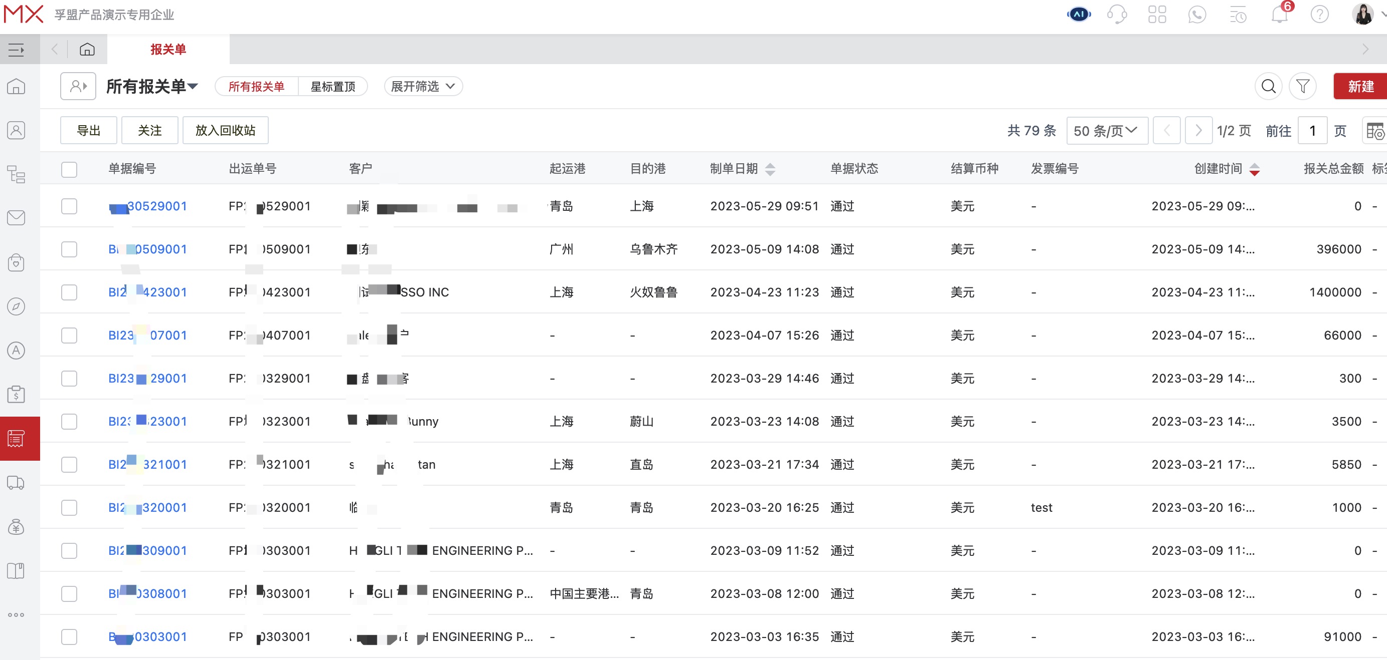Click the 新建 create button
Screen dimensions: 1387x660
pyautogui.click(x=1360, y=86)
